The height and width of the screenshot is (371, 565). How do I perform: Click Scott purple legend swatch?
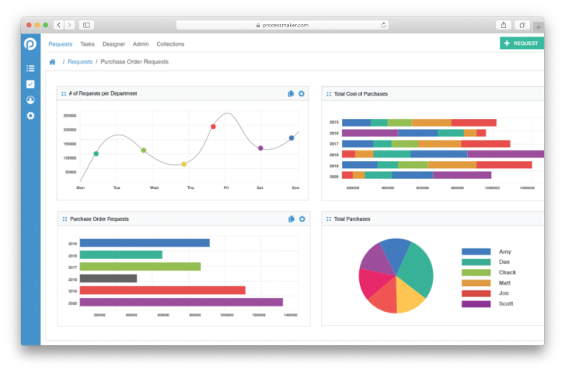(476, 304)
